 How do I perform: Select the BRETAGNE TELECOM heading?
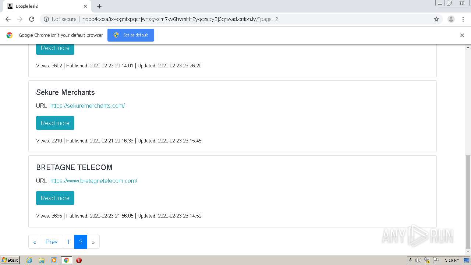click(x=74, y=167)
